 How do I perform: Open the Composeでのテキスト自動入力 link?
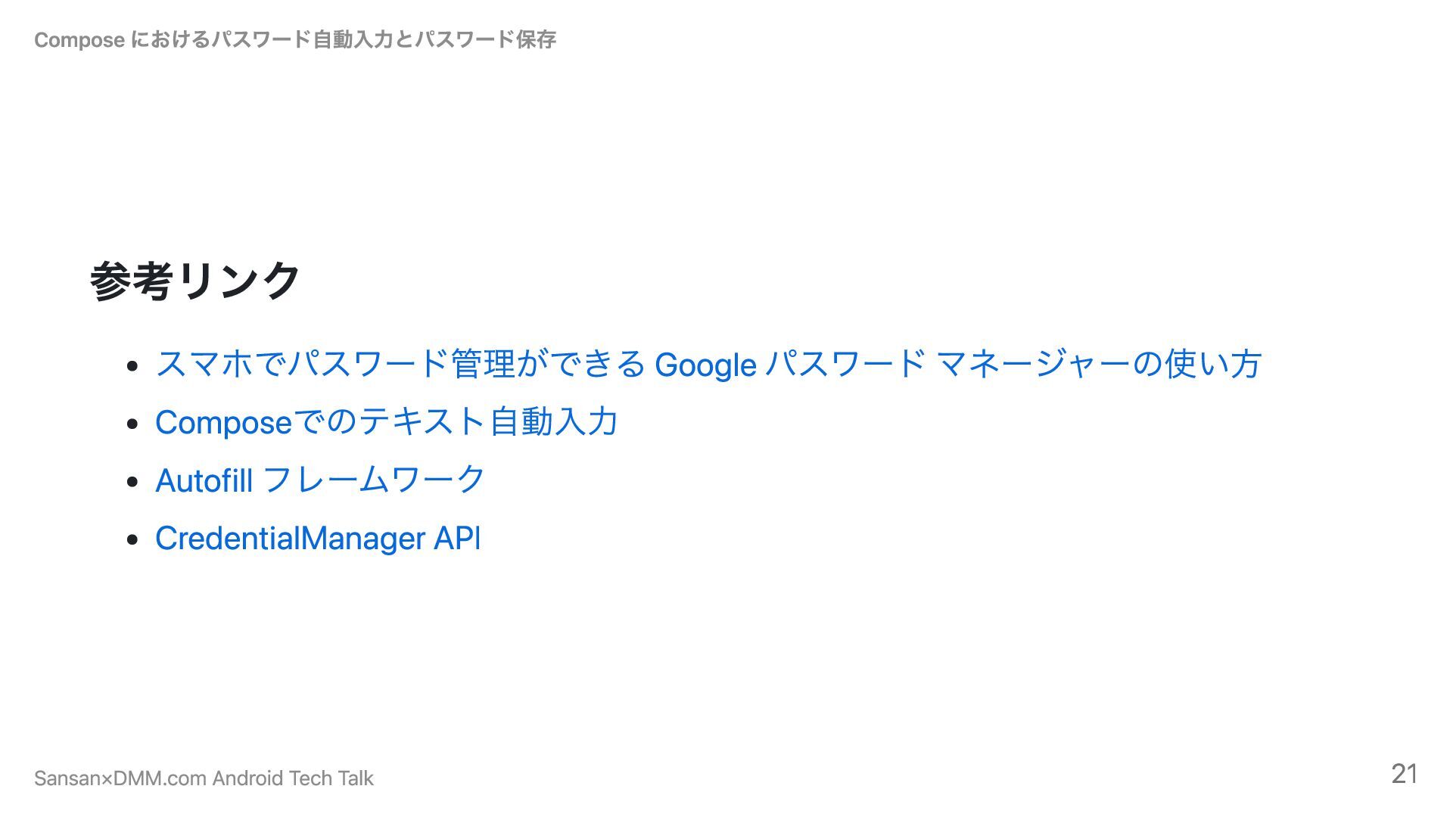pyautogui.click(x=386, y=422)
